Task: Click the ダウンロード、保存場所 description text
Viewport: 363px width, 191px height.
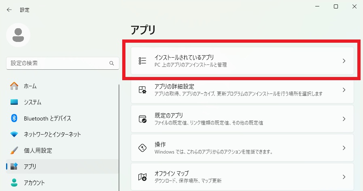Action: 188,181
